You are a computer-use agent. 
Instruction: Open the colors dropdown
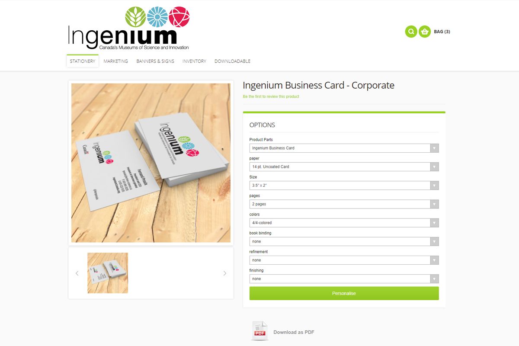[344, 223]
